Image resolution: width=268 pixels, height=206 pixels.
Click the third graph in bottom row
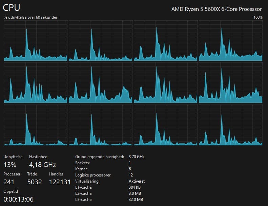[165, 125]
